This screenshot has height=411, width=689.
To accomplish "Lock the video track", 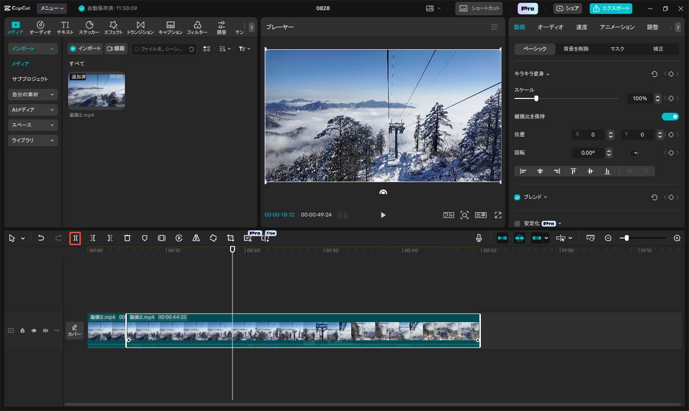I will 22,331.
